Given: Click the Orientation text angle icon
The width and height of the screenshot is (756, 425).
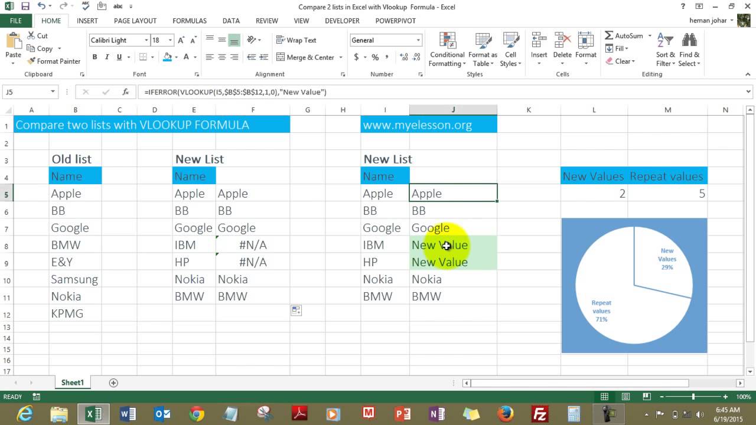Looking at the screenshot, I should [x=252, y=40].
